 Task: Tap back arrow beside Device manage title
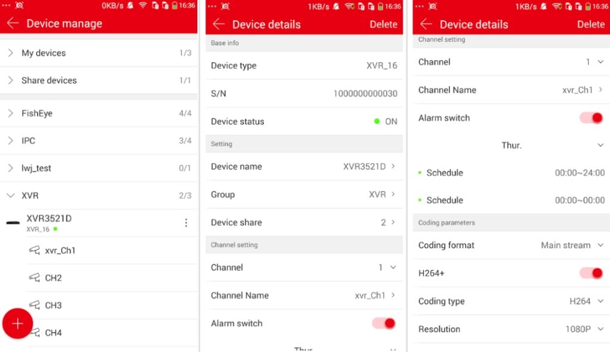13,24
